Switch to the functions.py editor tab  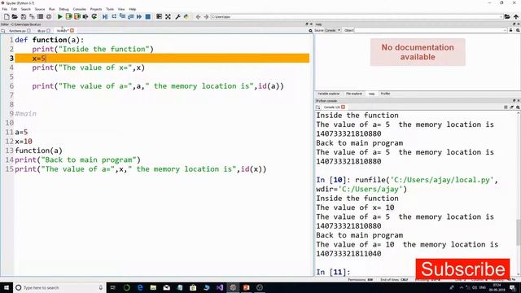coord(17,31)
